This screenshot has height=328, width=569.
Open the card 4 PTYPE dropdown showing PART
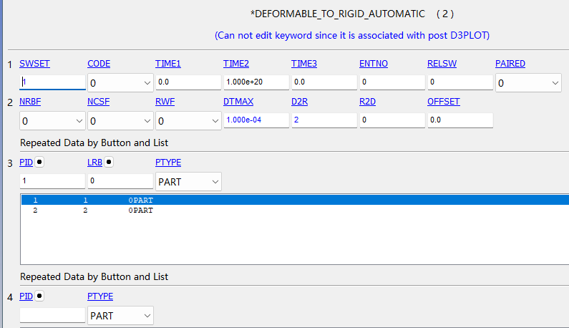[120, 316]
